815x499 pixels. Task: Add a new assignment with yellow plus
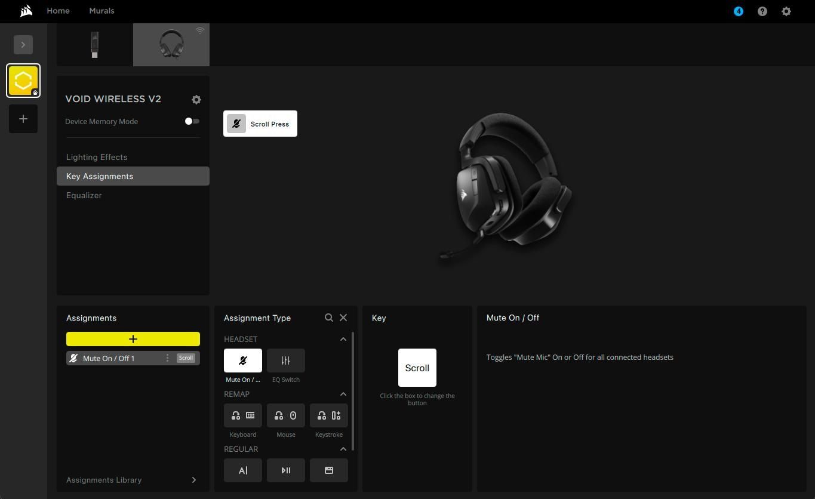tap(133, 339)
